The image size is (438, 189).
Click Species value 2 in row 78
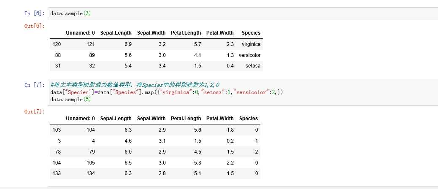point(257,152)
